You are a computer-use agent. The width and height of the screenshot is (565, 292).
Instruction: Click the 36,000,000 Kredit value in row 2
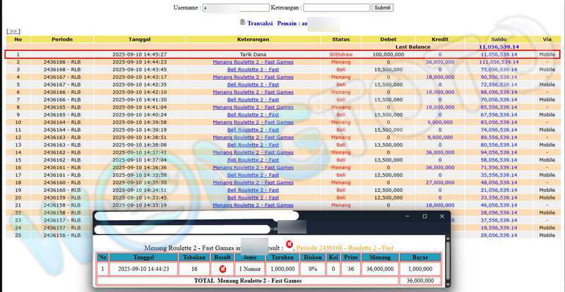click(x=439, y=62)
